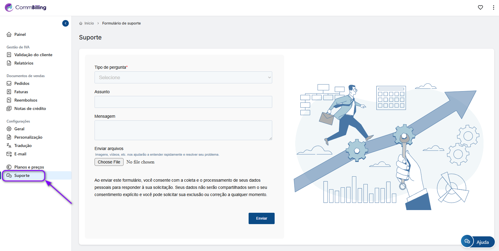This screenshot has width=499, height=251.
Task: Open Reembolsos page
Action: click(26, 100)
